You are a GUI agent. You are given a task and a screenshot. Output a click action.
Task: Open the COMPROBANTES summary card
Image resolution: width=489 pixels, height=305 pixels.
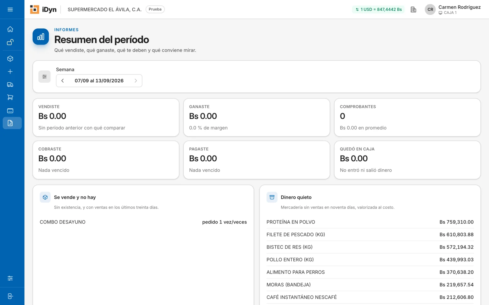(407, 117)
